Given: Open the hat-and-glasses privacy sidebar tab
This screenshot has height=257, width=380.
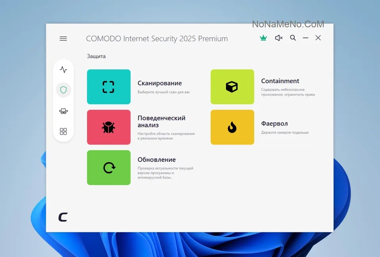Looking at the screenshot, I should click(x=63, y=111).
